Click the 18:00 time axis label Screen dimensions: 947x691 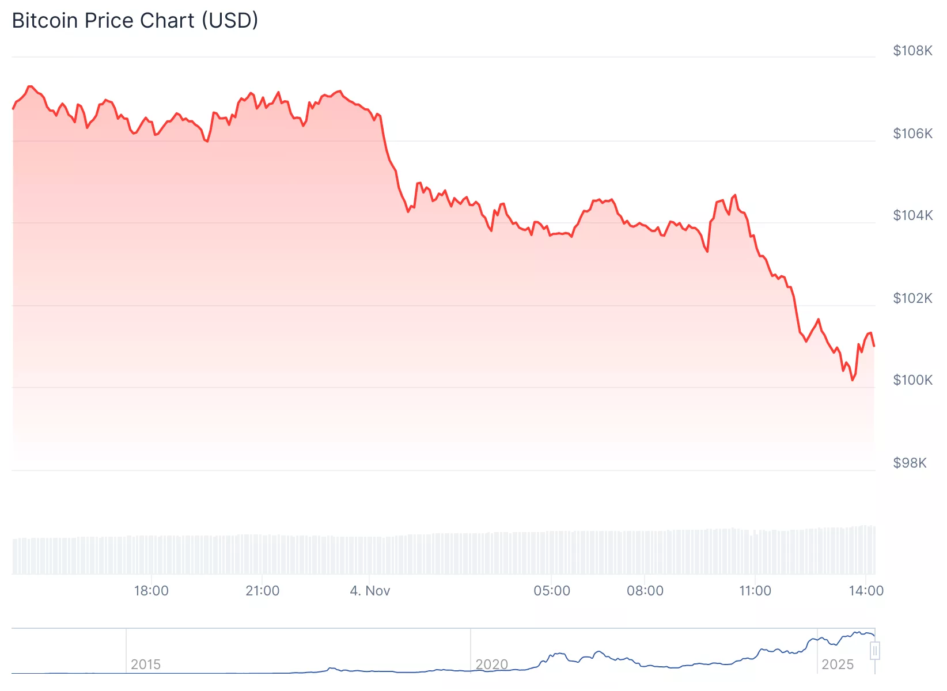tap(151, 591)
